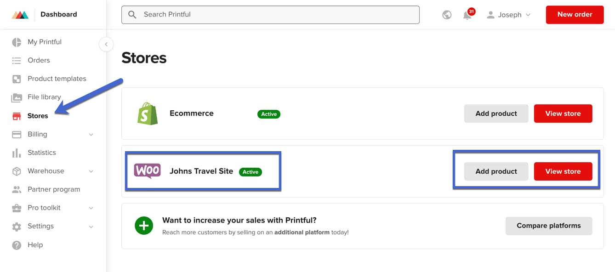
Task: View the Ecommerce store
Action: (x=563, y=113)
